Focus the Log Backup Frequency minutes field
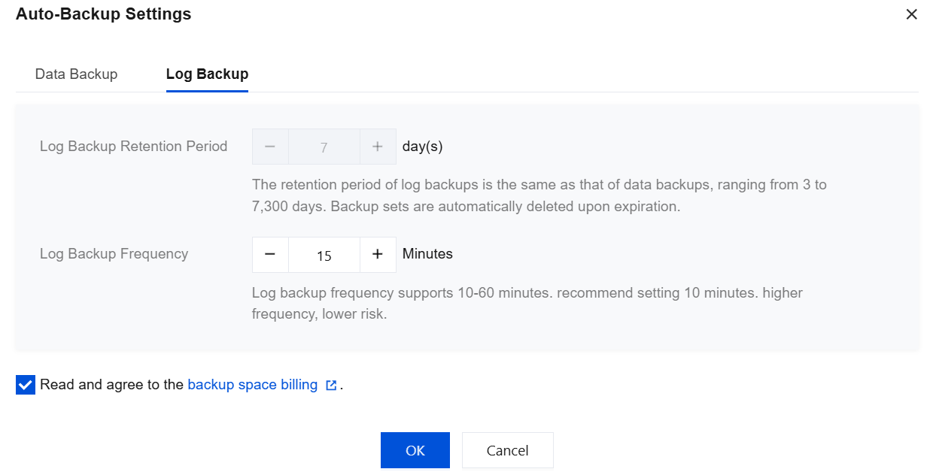The height and width of the screenshot is (475, 936). (x=324, y=255)
